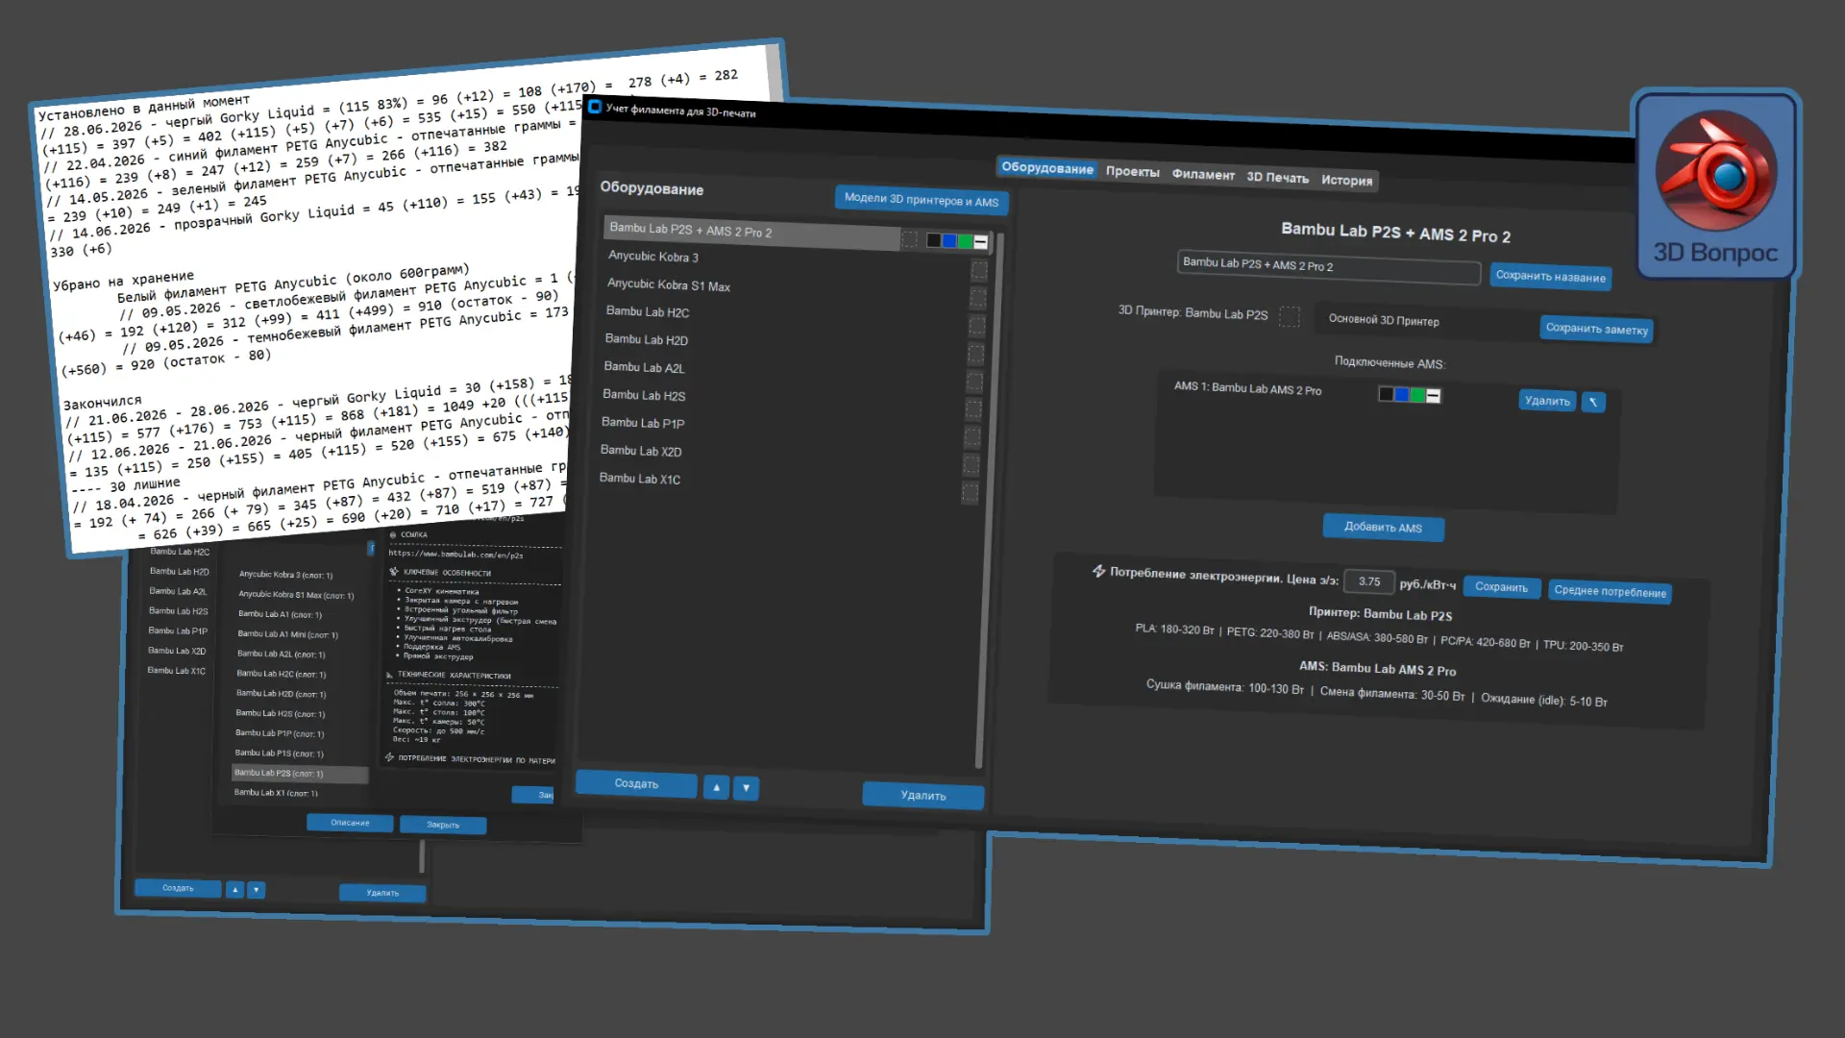This screenshot has width=1845, height=1038.
Task: Select Bambu Lab H2D in the front window list
Action: point(647,340)
